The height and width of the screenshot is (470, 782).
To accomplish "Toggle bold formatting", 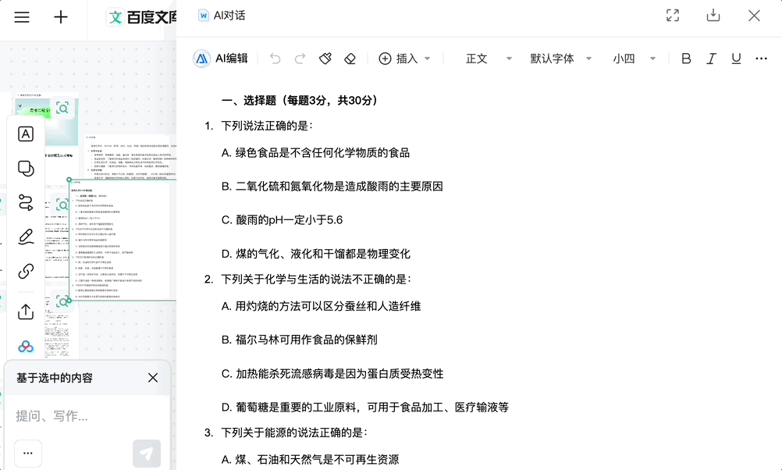I will pyautogui.click(x=686, y=58).
